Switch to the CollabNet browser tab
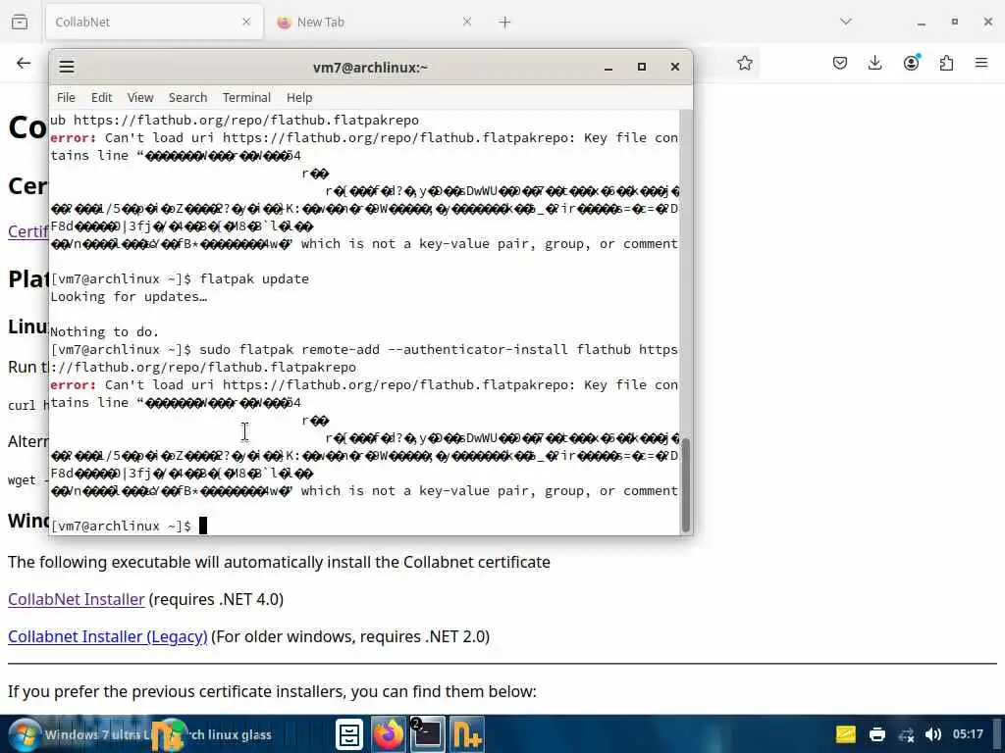 click(154, 22)
